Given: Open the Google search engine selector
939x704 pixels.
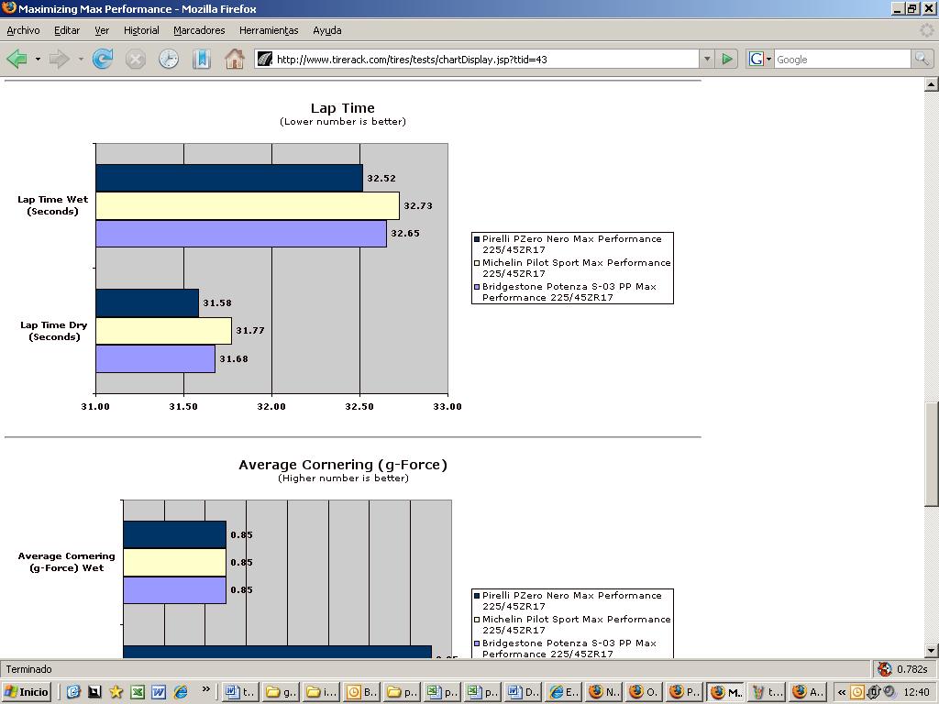Looking at the screenshot, I should pos(760,59).
